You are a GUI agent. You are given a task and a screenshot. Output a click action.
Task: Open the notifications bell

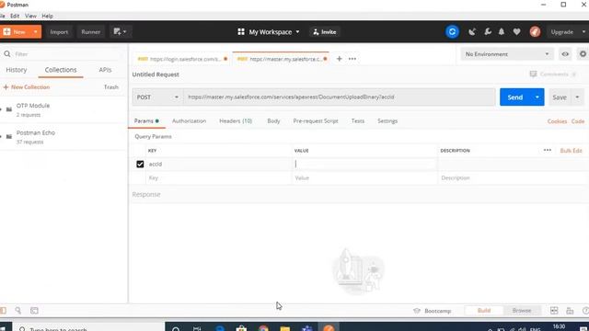(502, 32)
